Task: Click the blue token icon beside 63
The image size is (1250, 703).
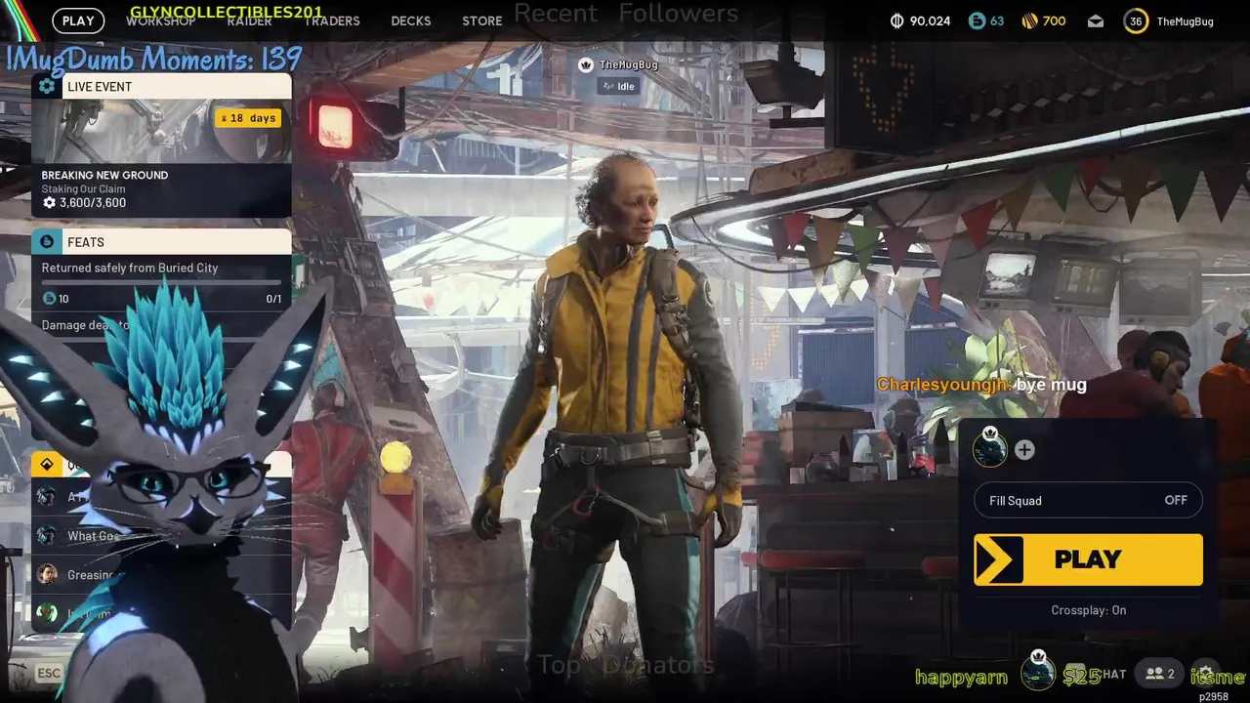Action: pyautogui.click(x=977, y=21)
